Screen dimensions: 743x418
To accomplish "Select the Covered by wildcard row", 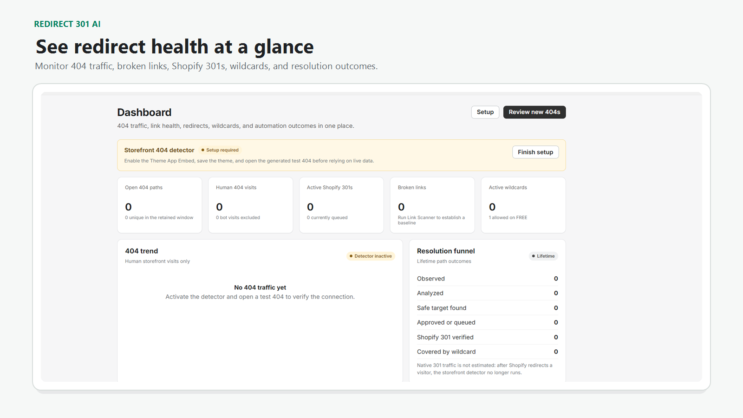I will (x=488, y=352).
